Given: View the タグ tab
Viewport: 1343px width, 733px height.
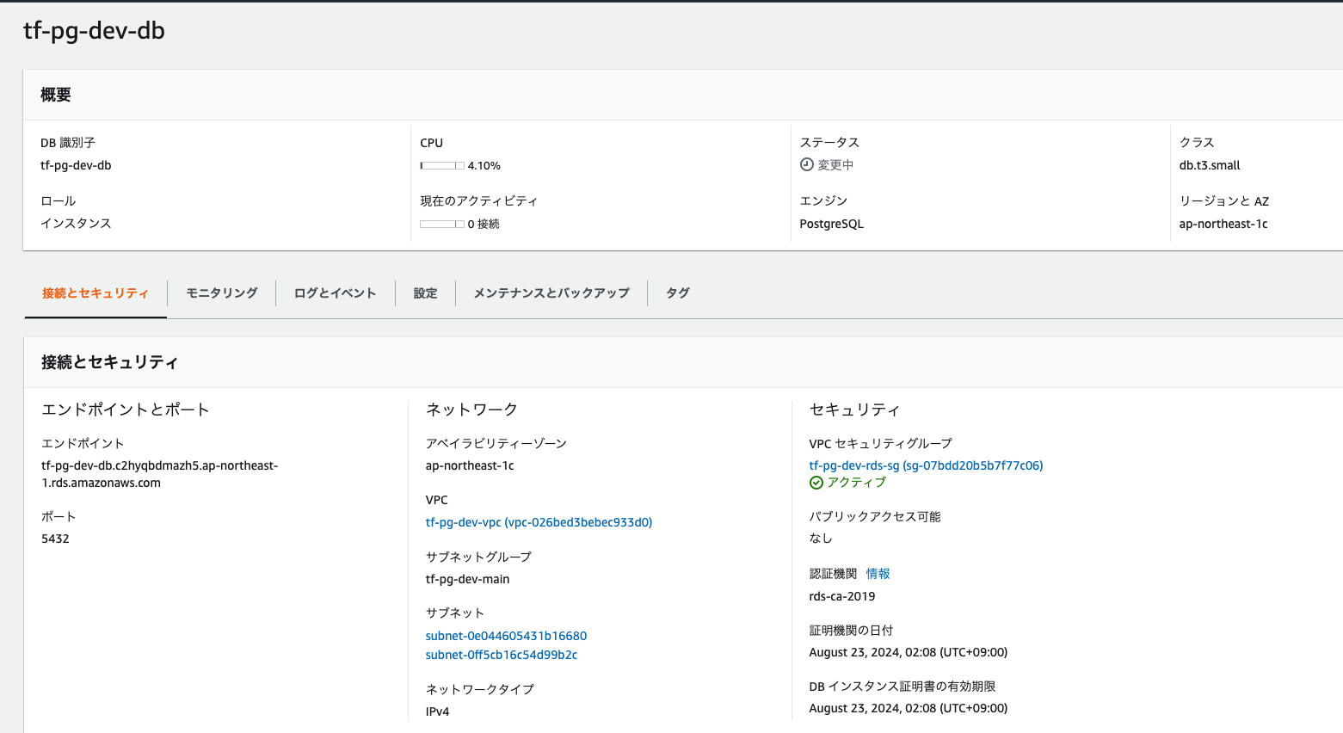Looking at the screenshot, I should [676, 293].
